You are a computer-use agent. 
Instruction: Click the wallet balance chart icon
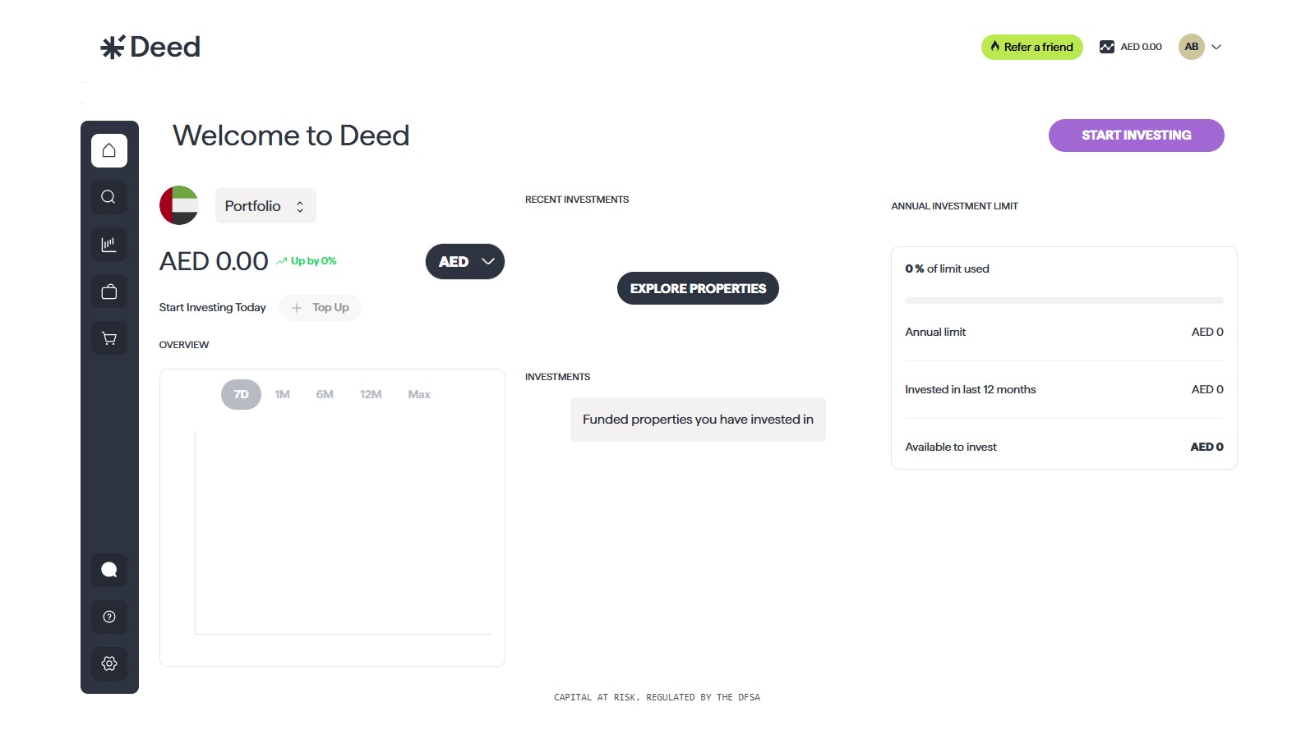1107,47
